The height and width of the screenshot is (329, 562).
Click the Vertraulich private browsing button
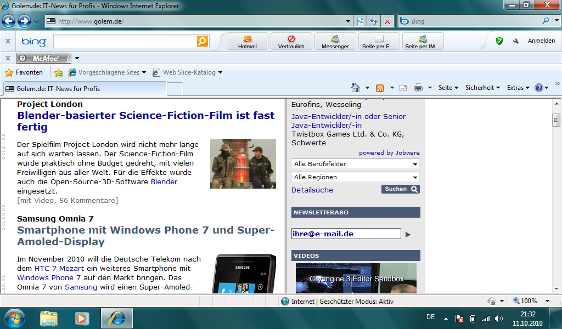(291, 41)
